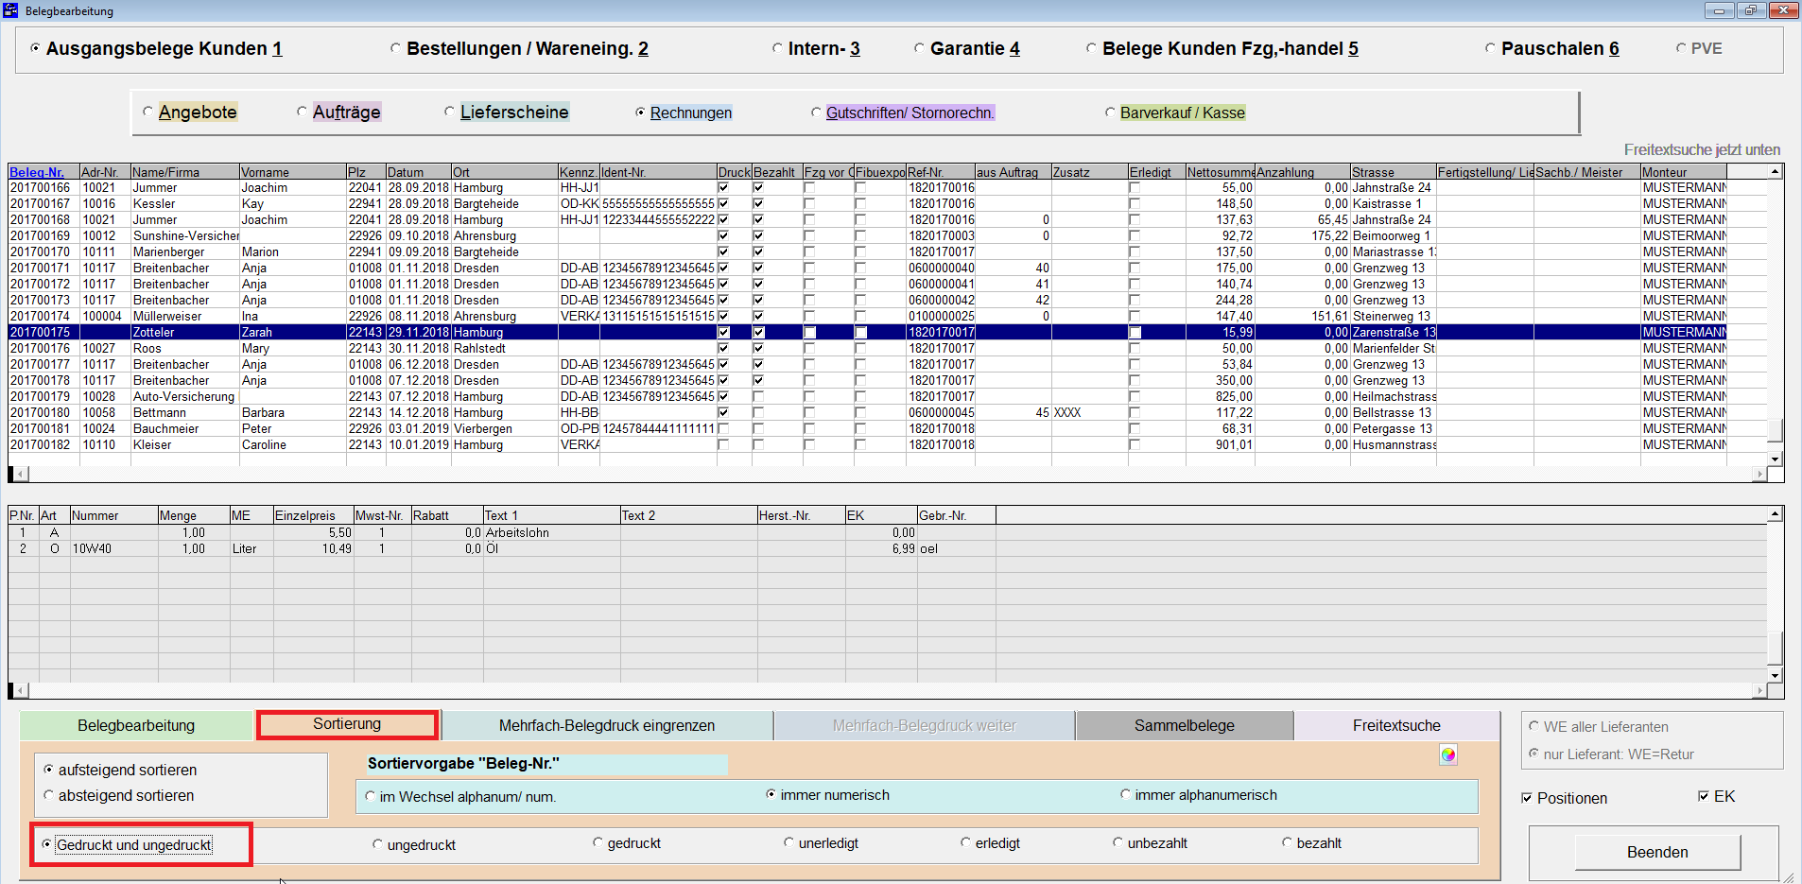Toggle Druck checkbox for row 201700181
The image size is (1802, 884).
[723, 428]
